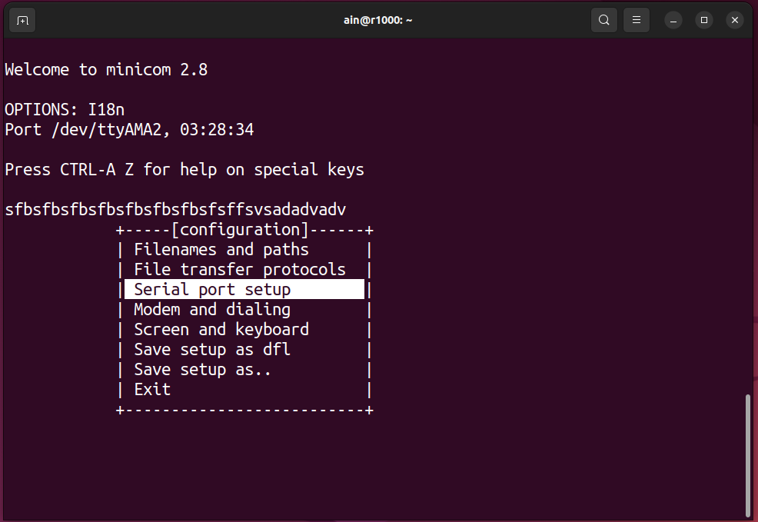This screenshot has height=522, width=758.
Task: Click the Port /dev/ttyAMA2 status line
Action: pyautogui.click(x=129, y=129)
